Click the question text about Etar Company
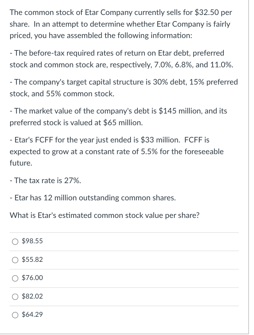This screenshot has width=254, height=335. tap(120, 24)
